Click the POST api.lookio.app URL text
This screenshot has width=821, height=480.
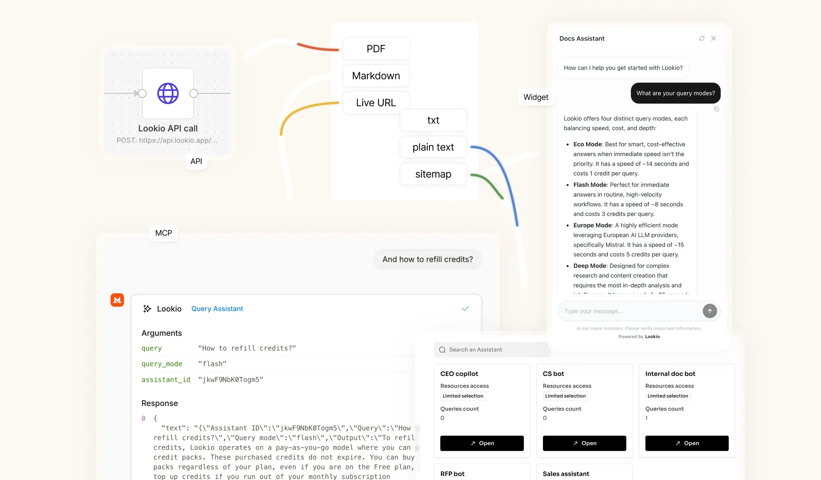(167, 140)
